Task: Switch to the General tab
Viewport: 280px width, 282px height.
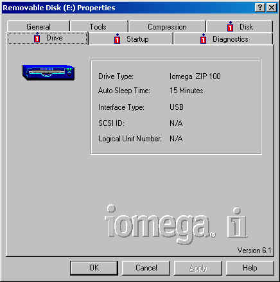Action: pyautogui.click(x=39, y=26)
